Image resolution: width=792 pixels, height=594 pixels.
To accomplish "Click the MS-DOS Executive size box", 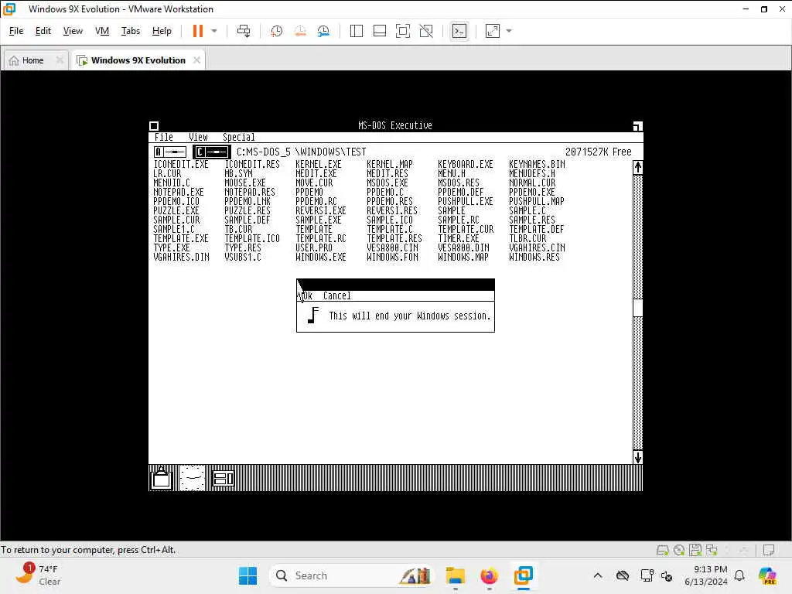I will (637, 126).
